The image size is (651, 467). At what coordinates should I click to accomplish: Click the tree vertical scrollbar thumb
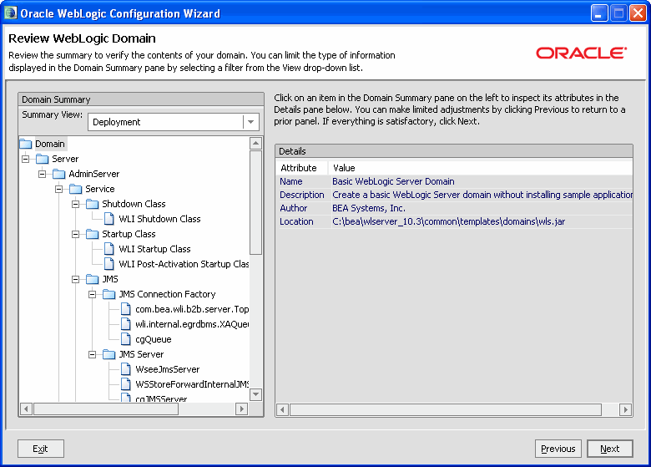pyautogui.click(x=255, y=202)
